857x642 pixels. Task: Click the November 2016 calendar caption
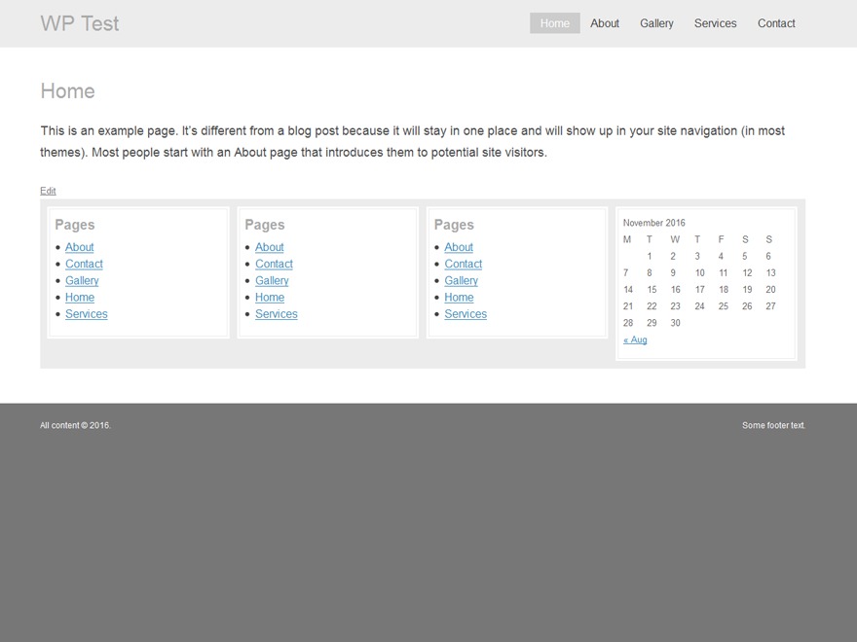coord(653,223)
